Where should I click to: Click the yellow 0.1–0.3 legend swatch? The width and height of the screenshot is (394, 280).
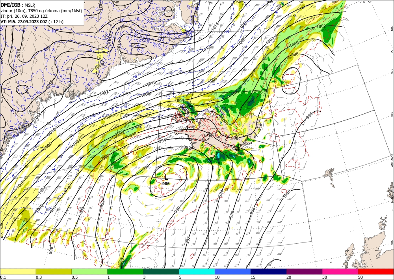tap(18, 271)
